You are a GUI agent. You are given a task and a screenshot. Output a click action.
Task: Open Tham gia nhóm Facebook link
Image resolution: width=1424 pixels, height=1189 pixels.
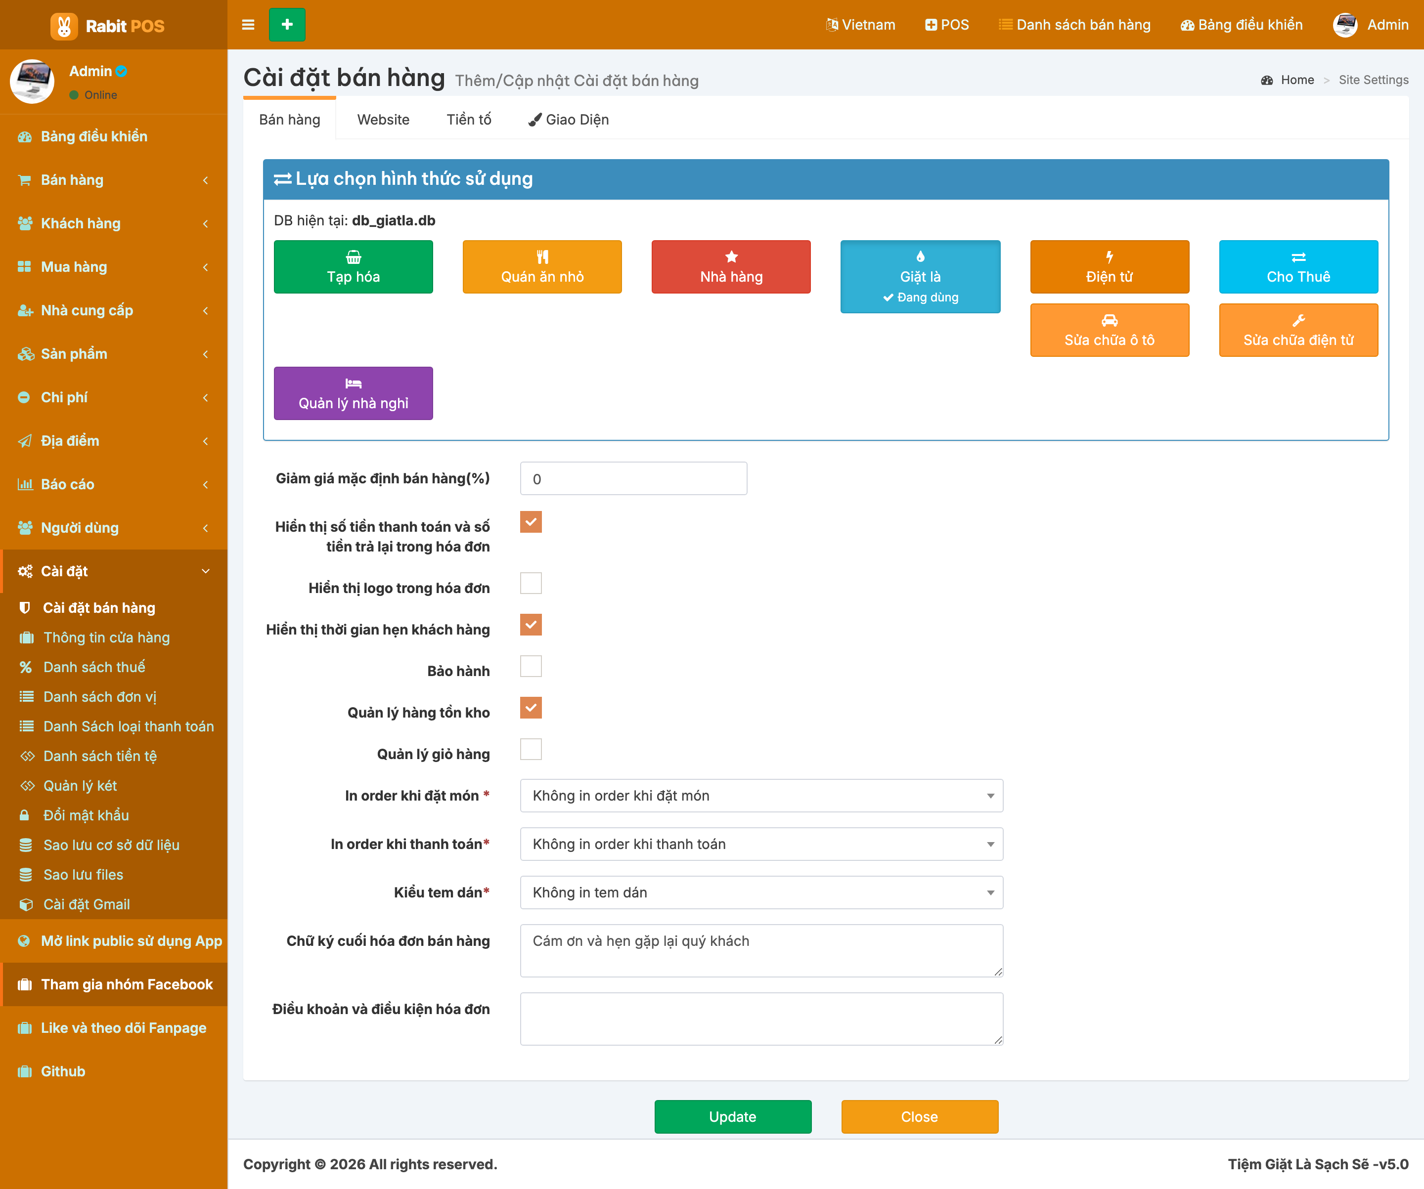coord(114,984)
